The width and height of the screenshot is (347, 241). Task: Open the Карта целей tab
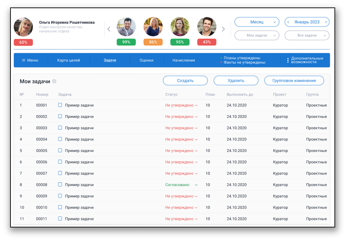tap(69, 60)
